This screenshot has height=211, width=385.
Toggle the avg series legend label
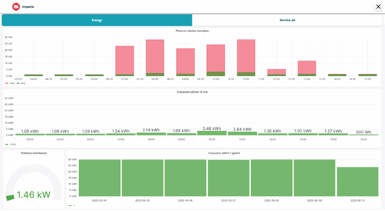[23, 83]
